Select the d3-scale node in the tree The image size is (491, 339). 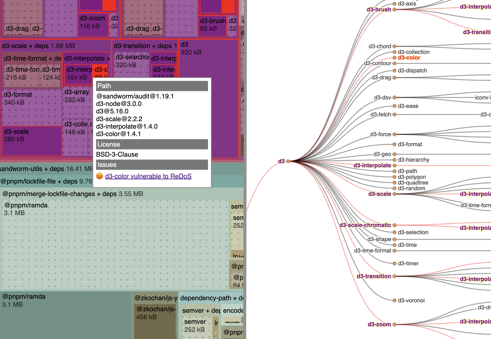pyautogui.click(x=394, y=194)
